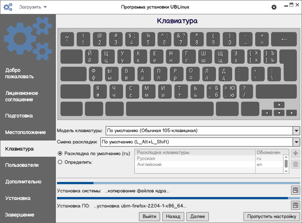Open the Подготовка sidebar step

pyautogui.click(x=19, y=116)
